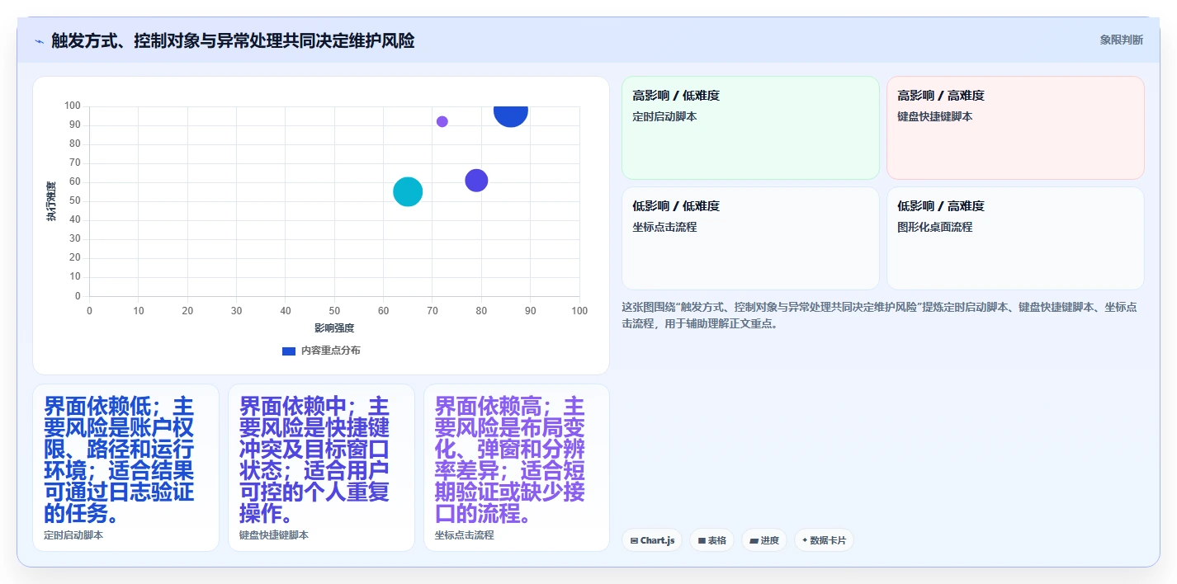The height and width of the screenshot is (584, 1177).
Task: Select 图形化桌面流程 in the quadrant card
Action: 935,227
